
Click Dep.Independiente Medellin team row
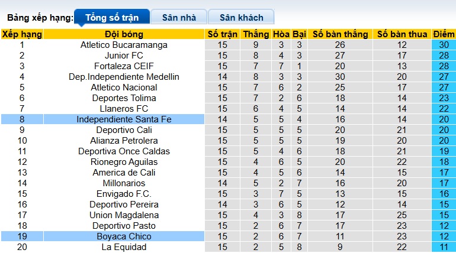[124, 77]
